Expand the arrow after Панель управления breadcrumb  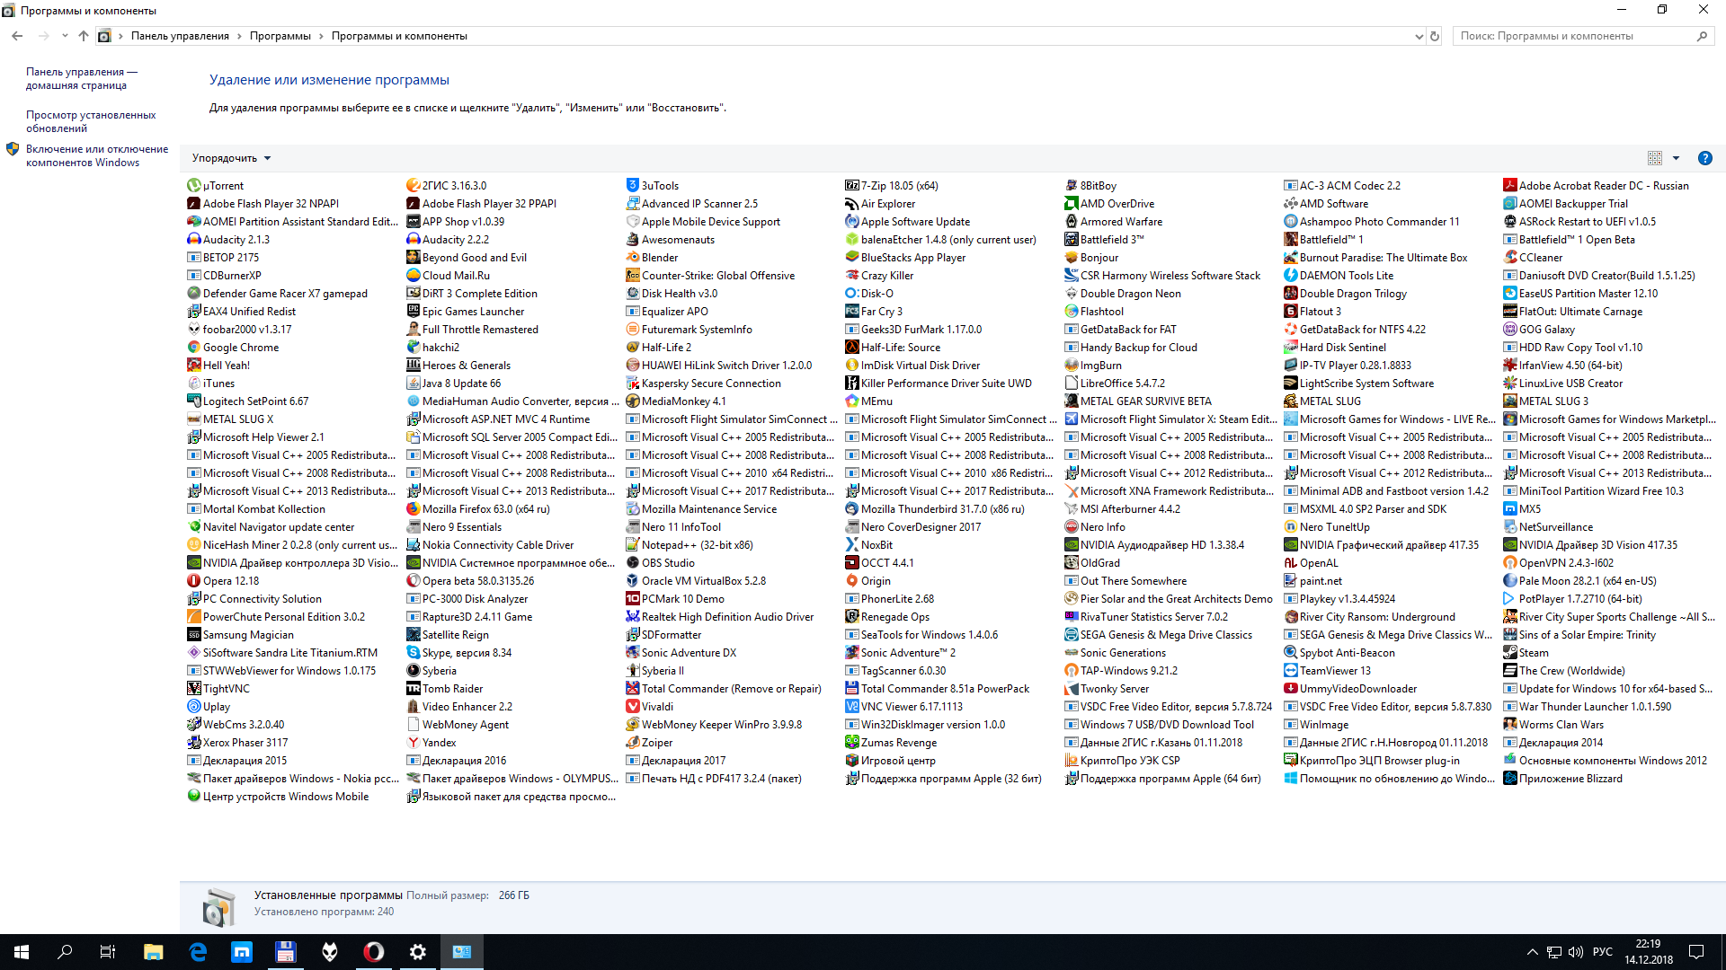[239, 36]
